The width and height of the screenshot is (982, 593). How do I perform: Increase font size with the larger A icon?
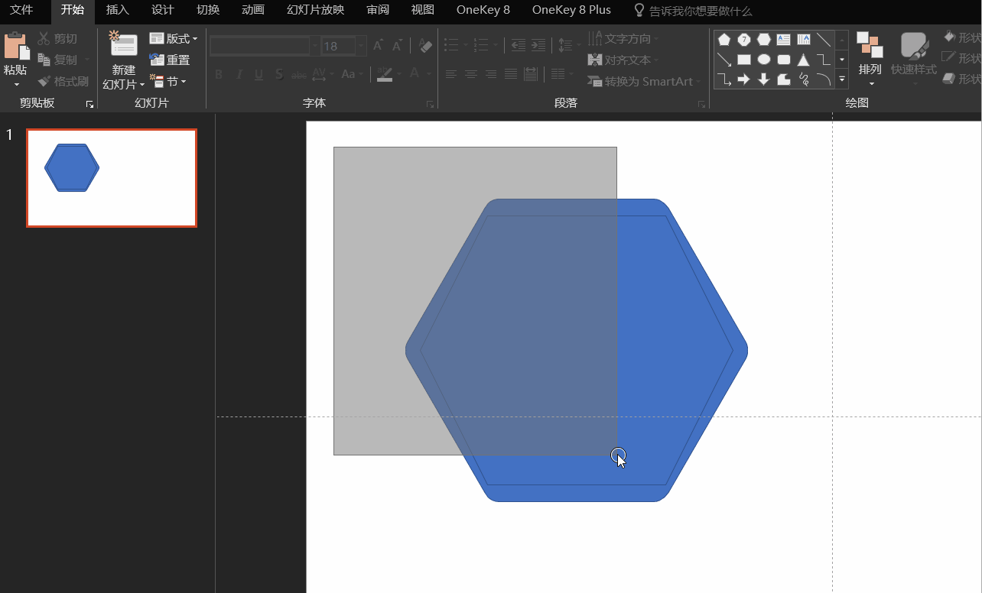[378, 46]
